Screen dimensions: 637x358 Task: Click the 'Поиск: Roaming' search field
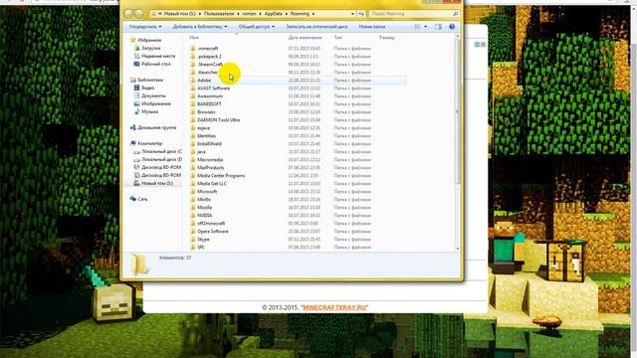click(x=410, y=14)
